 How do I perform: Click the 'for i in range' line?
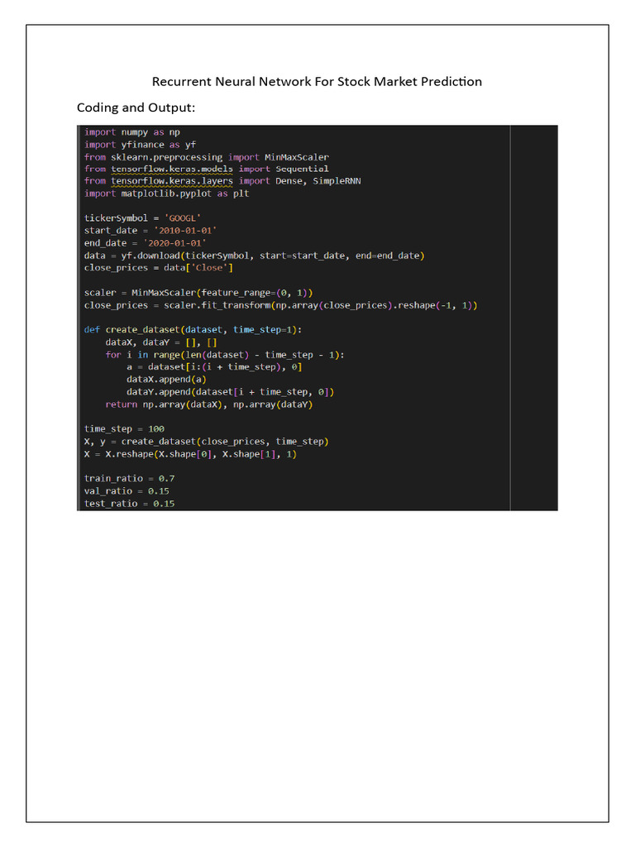pos(225,355)
